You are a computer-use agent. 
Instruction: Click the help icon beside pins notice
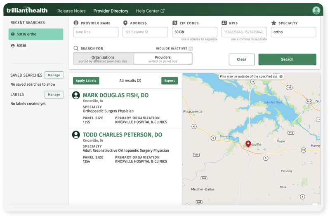[x=281, y=77]
